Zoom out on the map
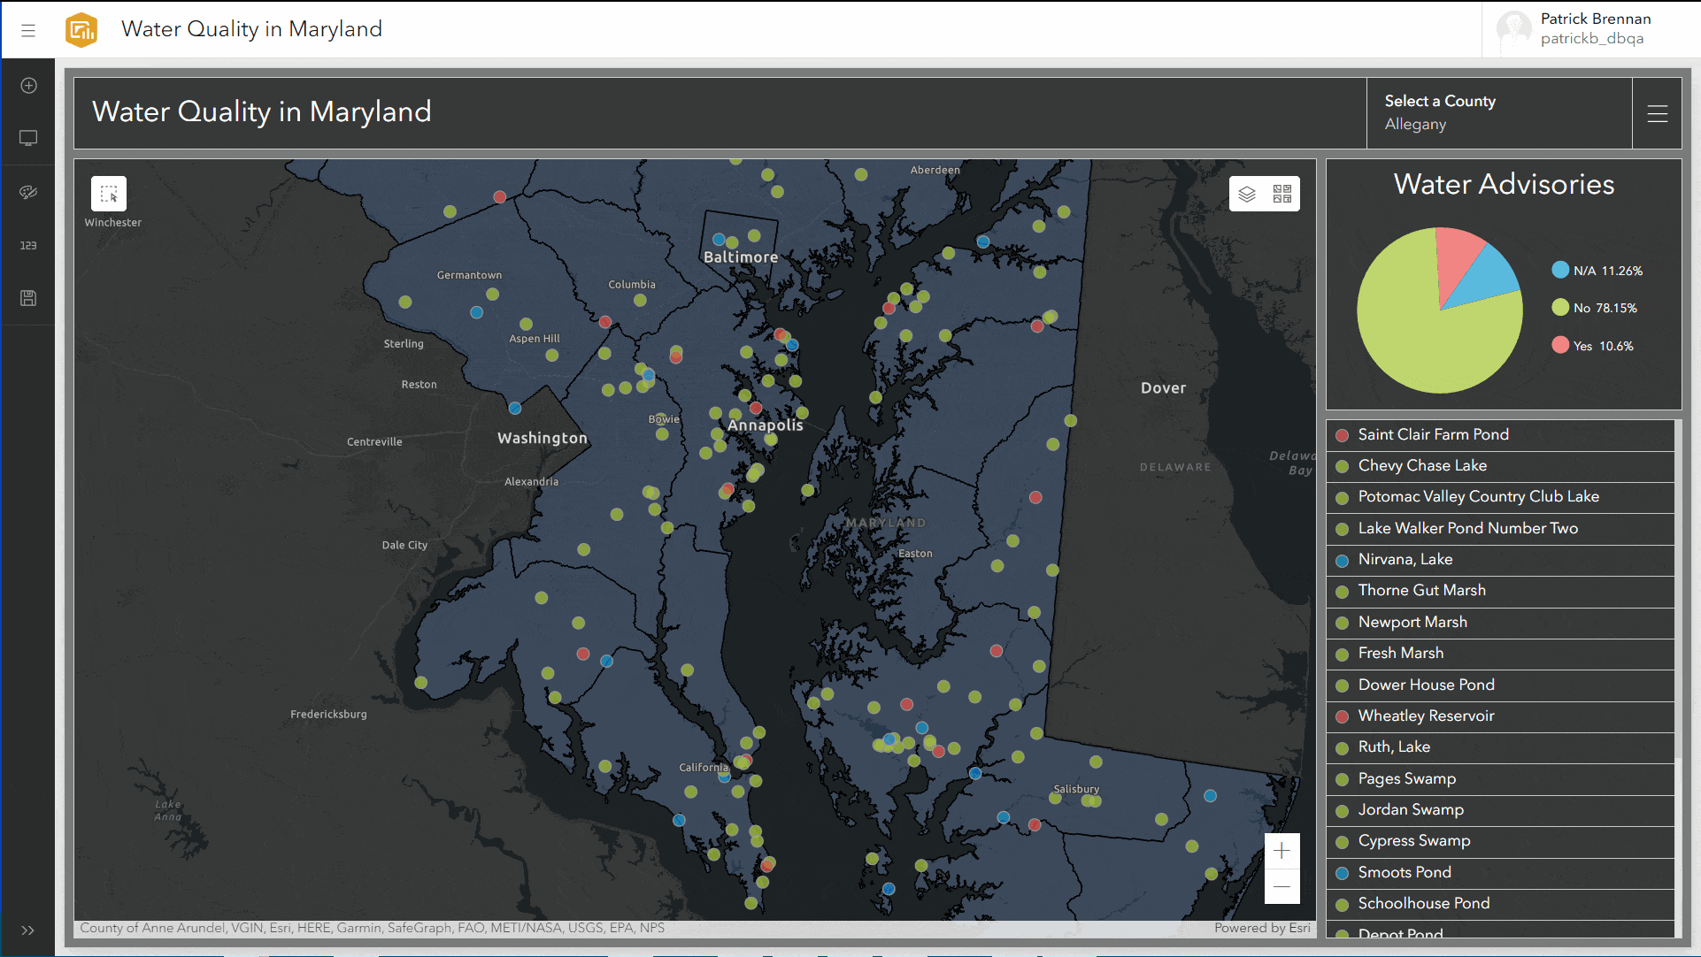The height and width of the screenshot is (957, 1701). [1282, 886]
